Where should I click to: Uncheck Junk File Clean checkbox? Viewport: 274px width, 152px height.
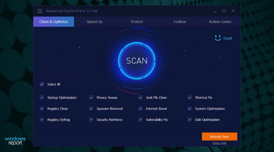point(140,97)
